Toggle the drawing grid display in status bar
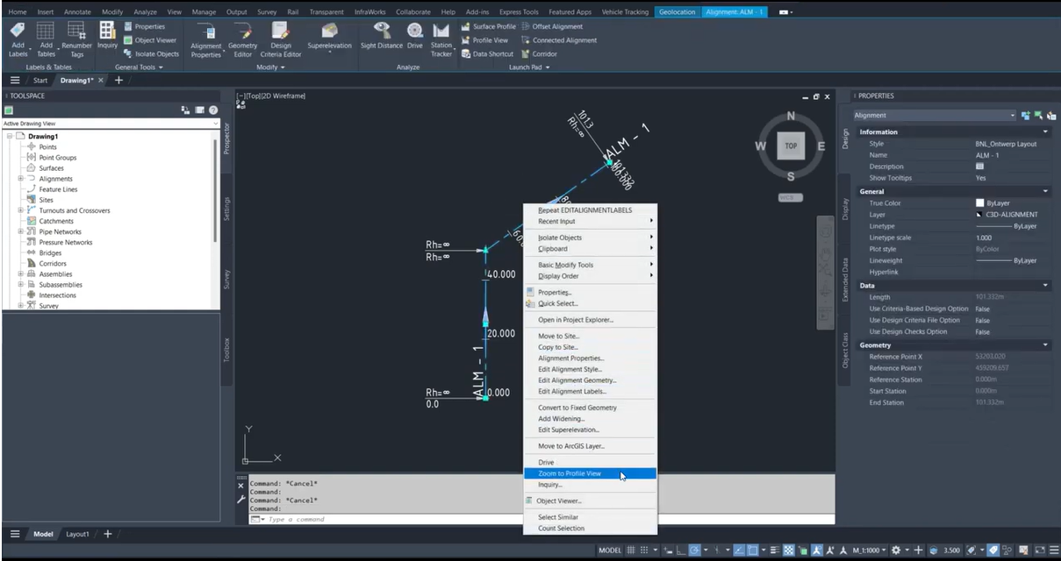Screen dimensions: 1061x561 (x=632, y=550)
